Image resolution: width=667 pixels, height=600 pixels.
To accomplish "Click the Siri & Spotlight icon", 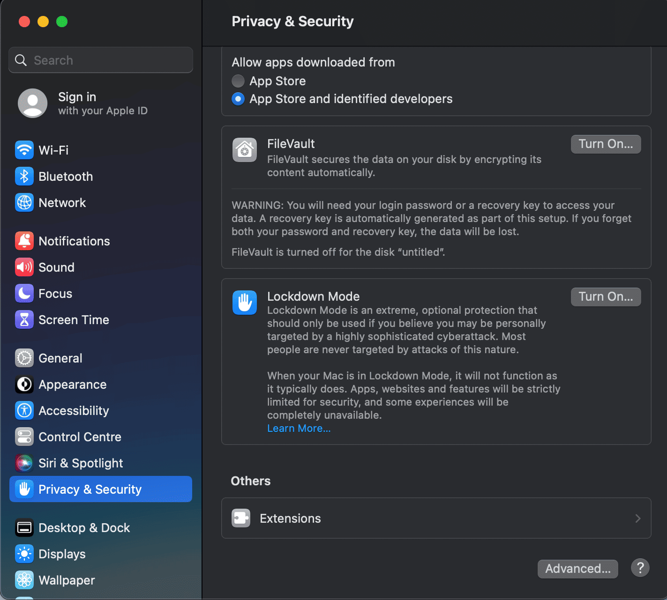I will click(x=24, y=463).
